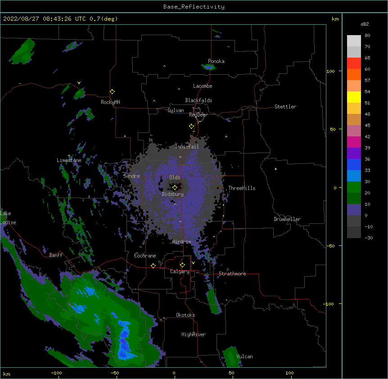This screenshot has height=379, width=388.
Task: Click the Blackfalds city label
Action: (199, 100)
